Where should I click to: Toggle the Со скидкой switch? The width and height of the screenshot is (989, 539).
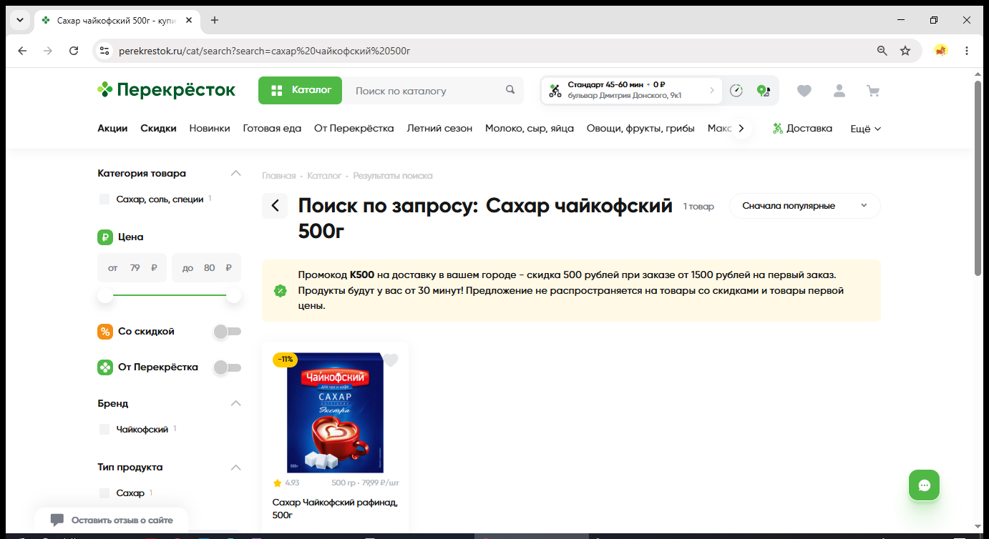(228, 332)
